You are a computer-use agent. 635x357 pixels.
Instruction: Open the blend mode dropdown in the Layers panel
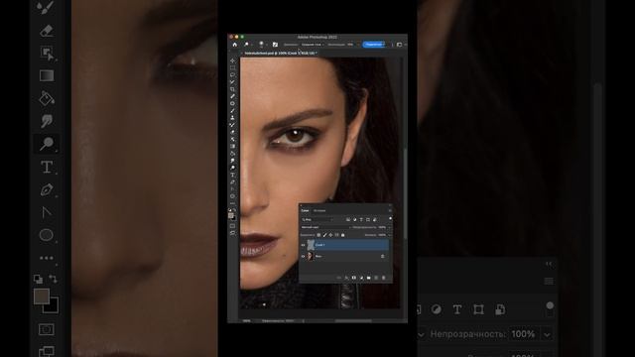tap(325, 227)
